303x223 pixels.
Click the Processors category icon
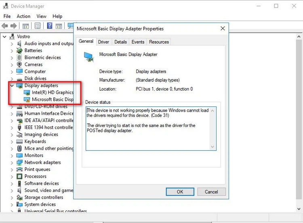click(x=19, y=176)
